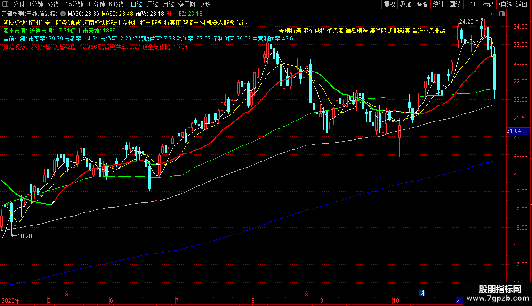This screenshot has height=306, width=532.
Task: Click the 2025年 label on the time axis
Action: [11, 300]
